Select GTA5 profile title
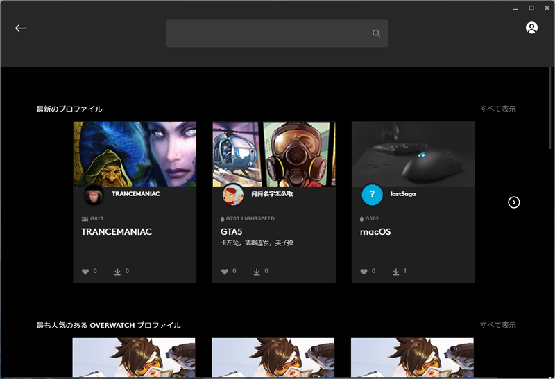This screenshot has width=555, height=379. (x=232, y=232)
